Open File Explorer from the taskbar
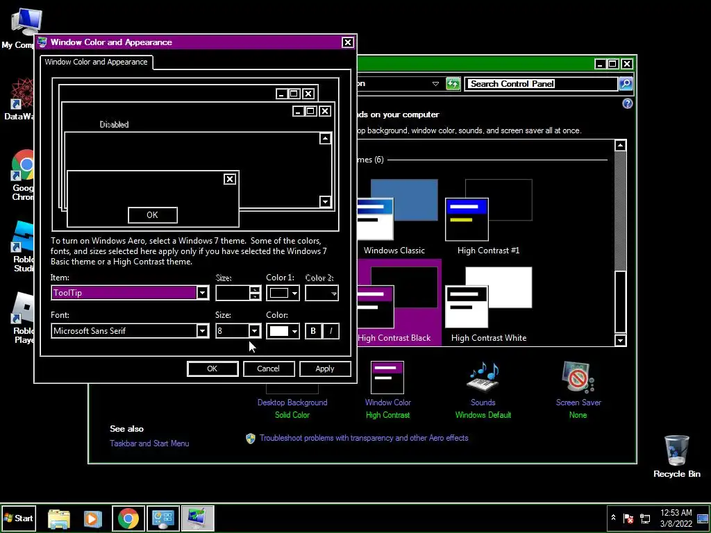 58,518
